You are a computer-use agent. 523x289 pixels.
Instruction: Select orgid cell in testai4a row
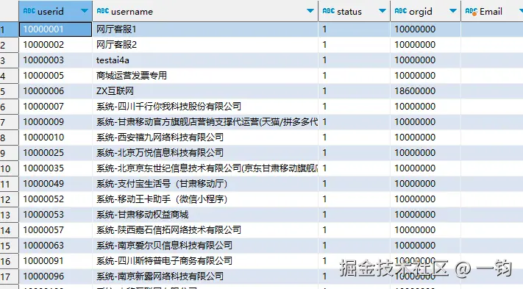[426, 60]
